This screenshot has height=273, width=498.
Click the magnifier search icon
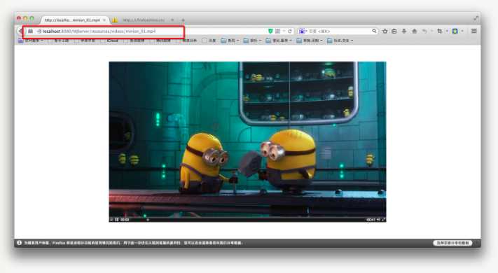coord(374,31)
